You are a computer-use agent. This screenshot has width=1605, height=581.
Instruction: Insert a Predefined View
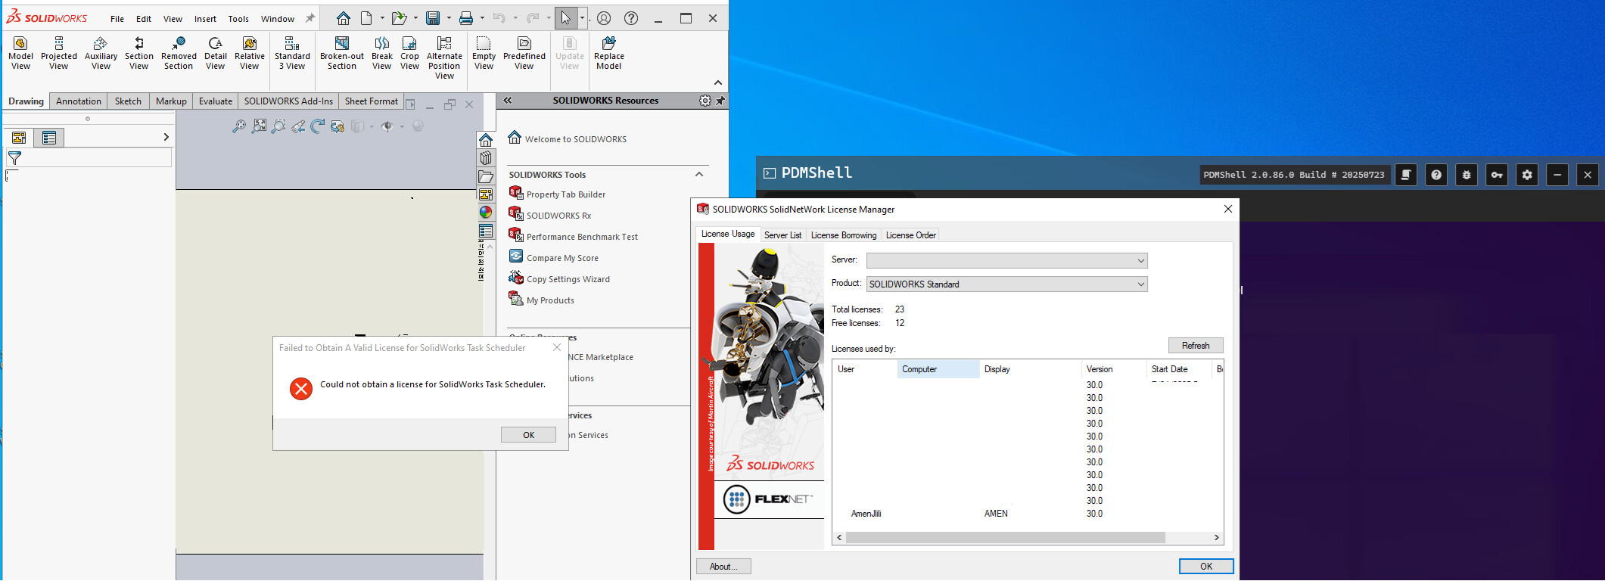tap(524, 53)
